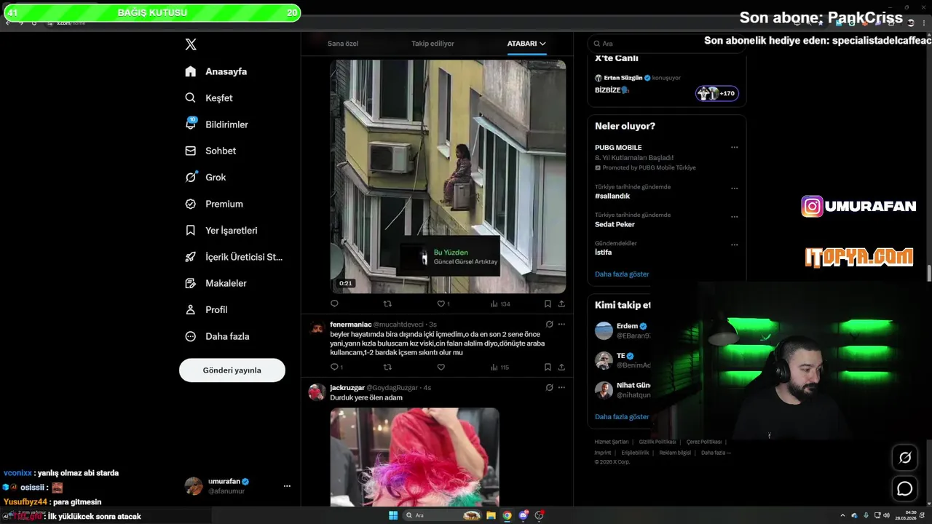Switch to Takip ediliyor tab
The image size is (932, 524).
(x=433, y=44)
